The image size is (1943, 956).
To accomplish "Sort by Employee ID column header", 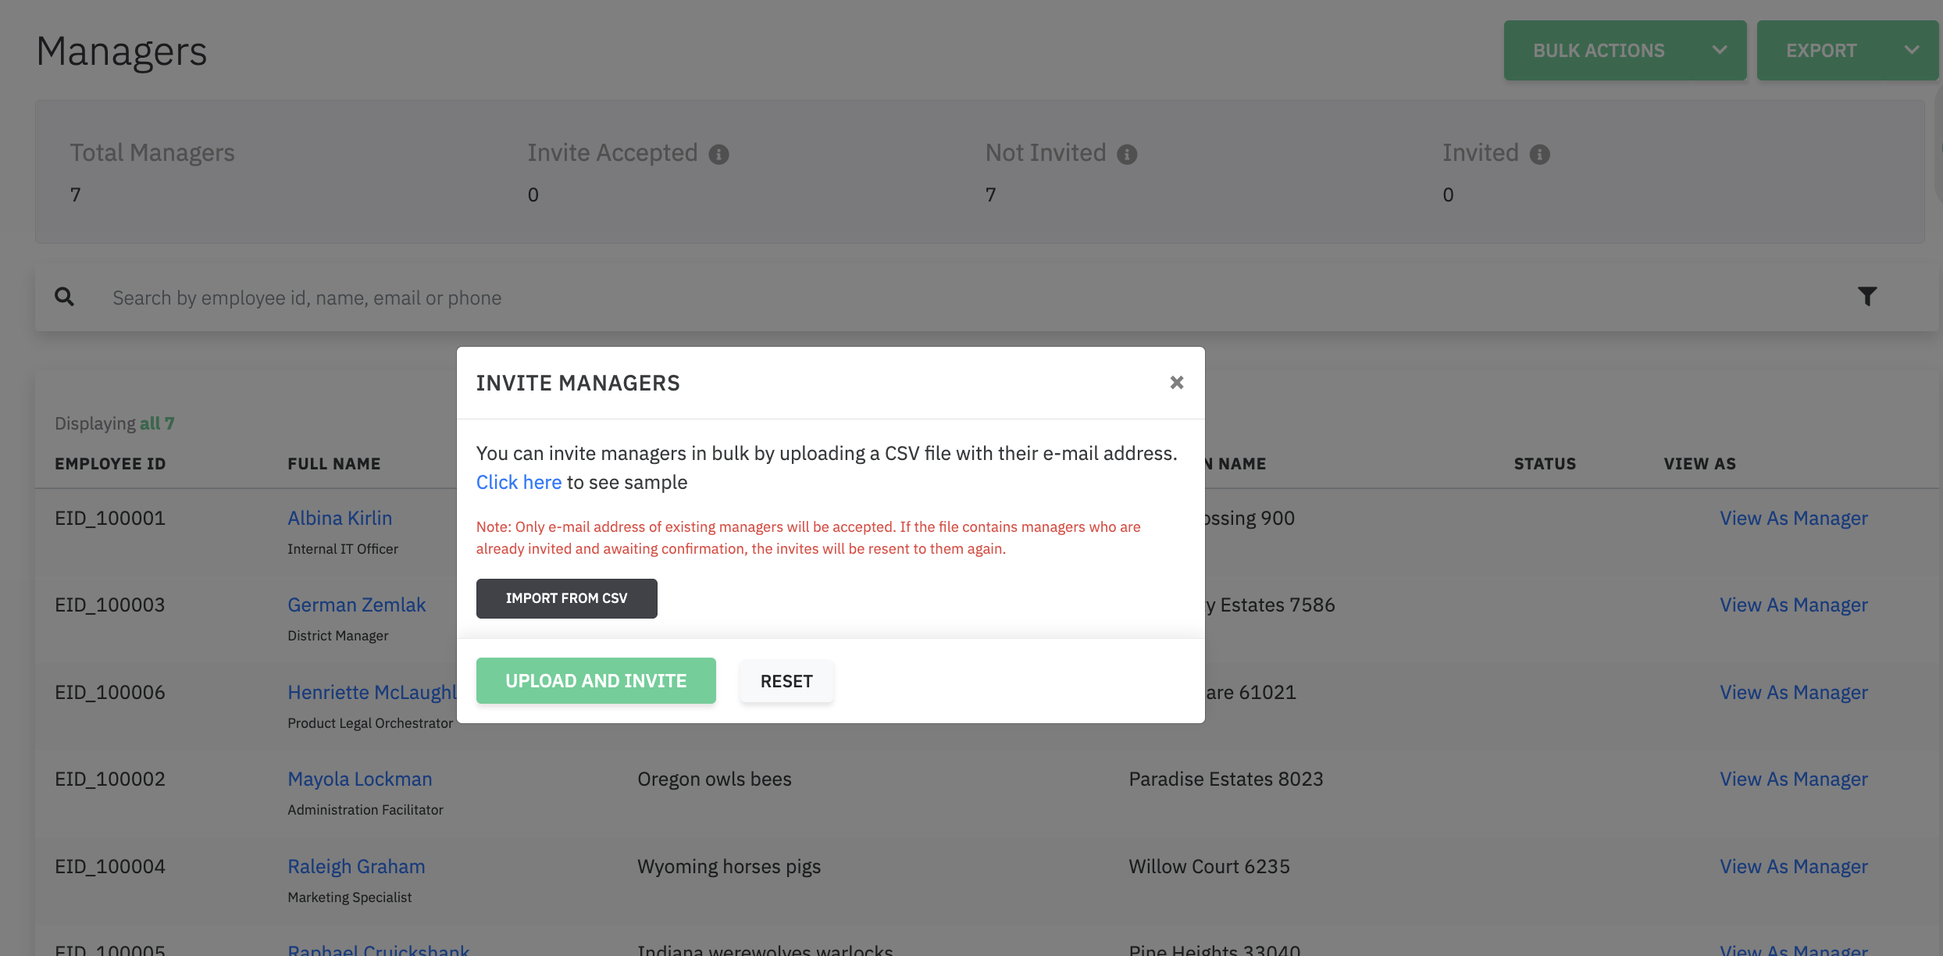I will click(110, 464).
